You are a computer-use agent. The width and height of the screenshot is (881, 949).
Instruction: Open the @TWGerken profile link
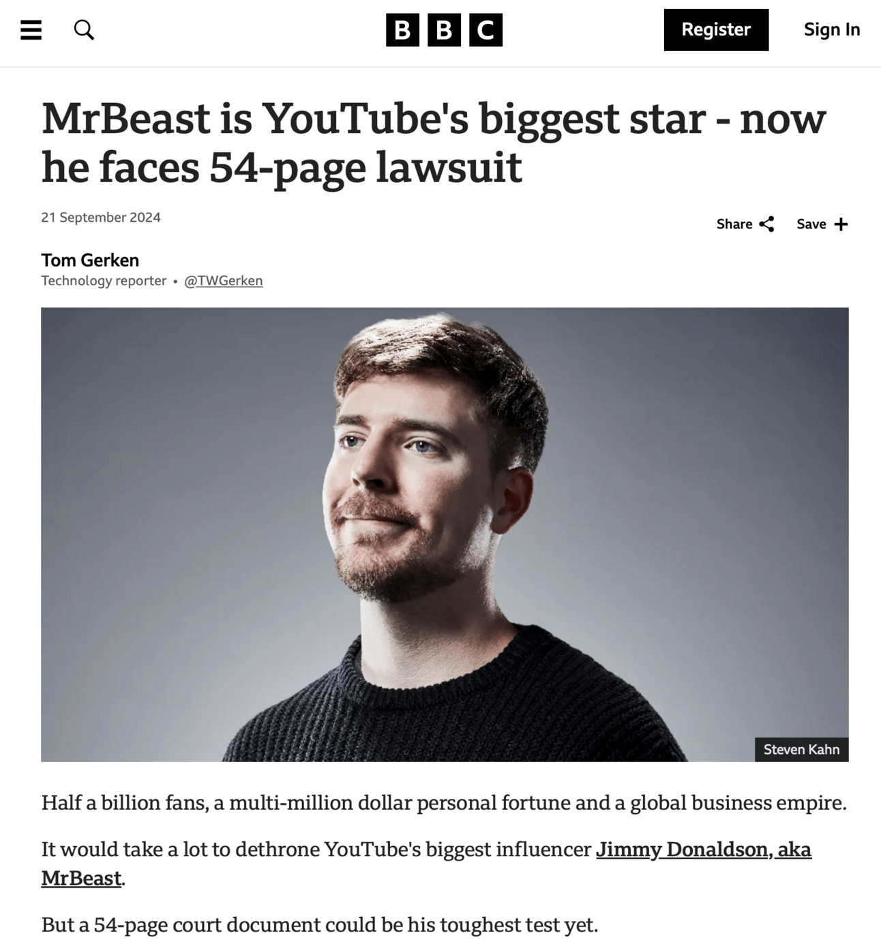(224, 281)
